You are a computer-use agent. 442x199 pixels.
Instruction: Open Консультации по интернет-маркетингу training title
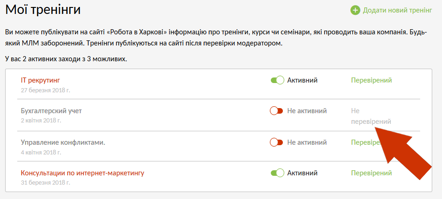tap(82, 173)
